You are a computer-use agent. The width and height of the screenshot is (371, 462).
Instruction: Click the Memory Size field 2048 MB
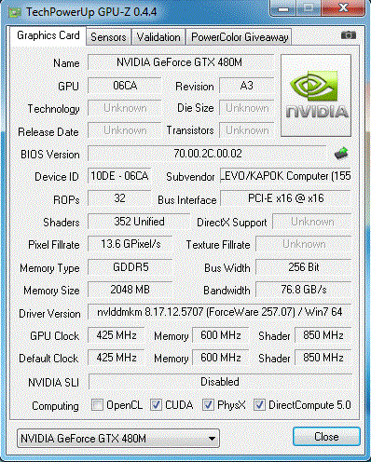131,290
